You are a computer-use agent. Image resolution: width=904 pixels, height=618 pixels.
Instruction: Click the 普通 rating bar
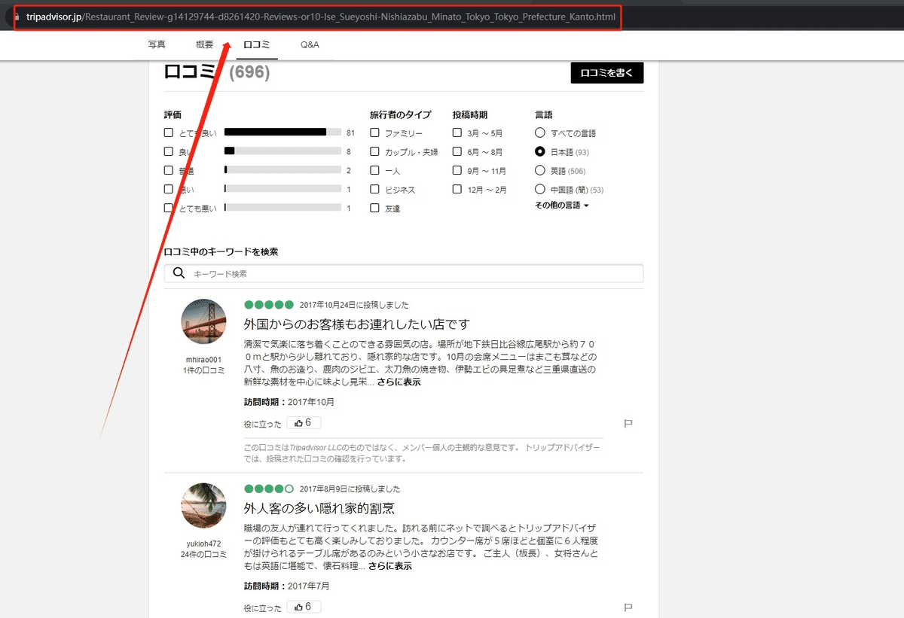click(x=282, y=170)
